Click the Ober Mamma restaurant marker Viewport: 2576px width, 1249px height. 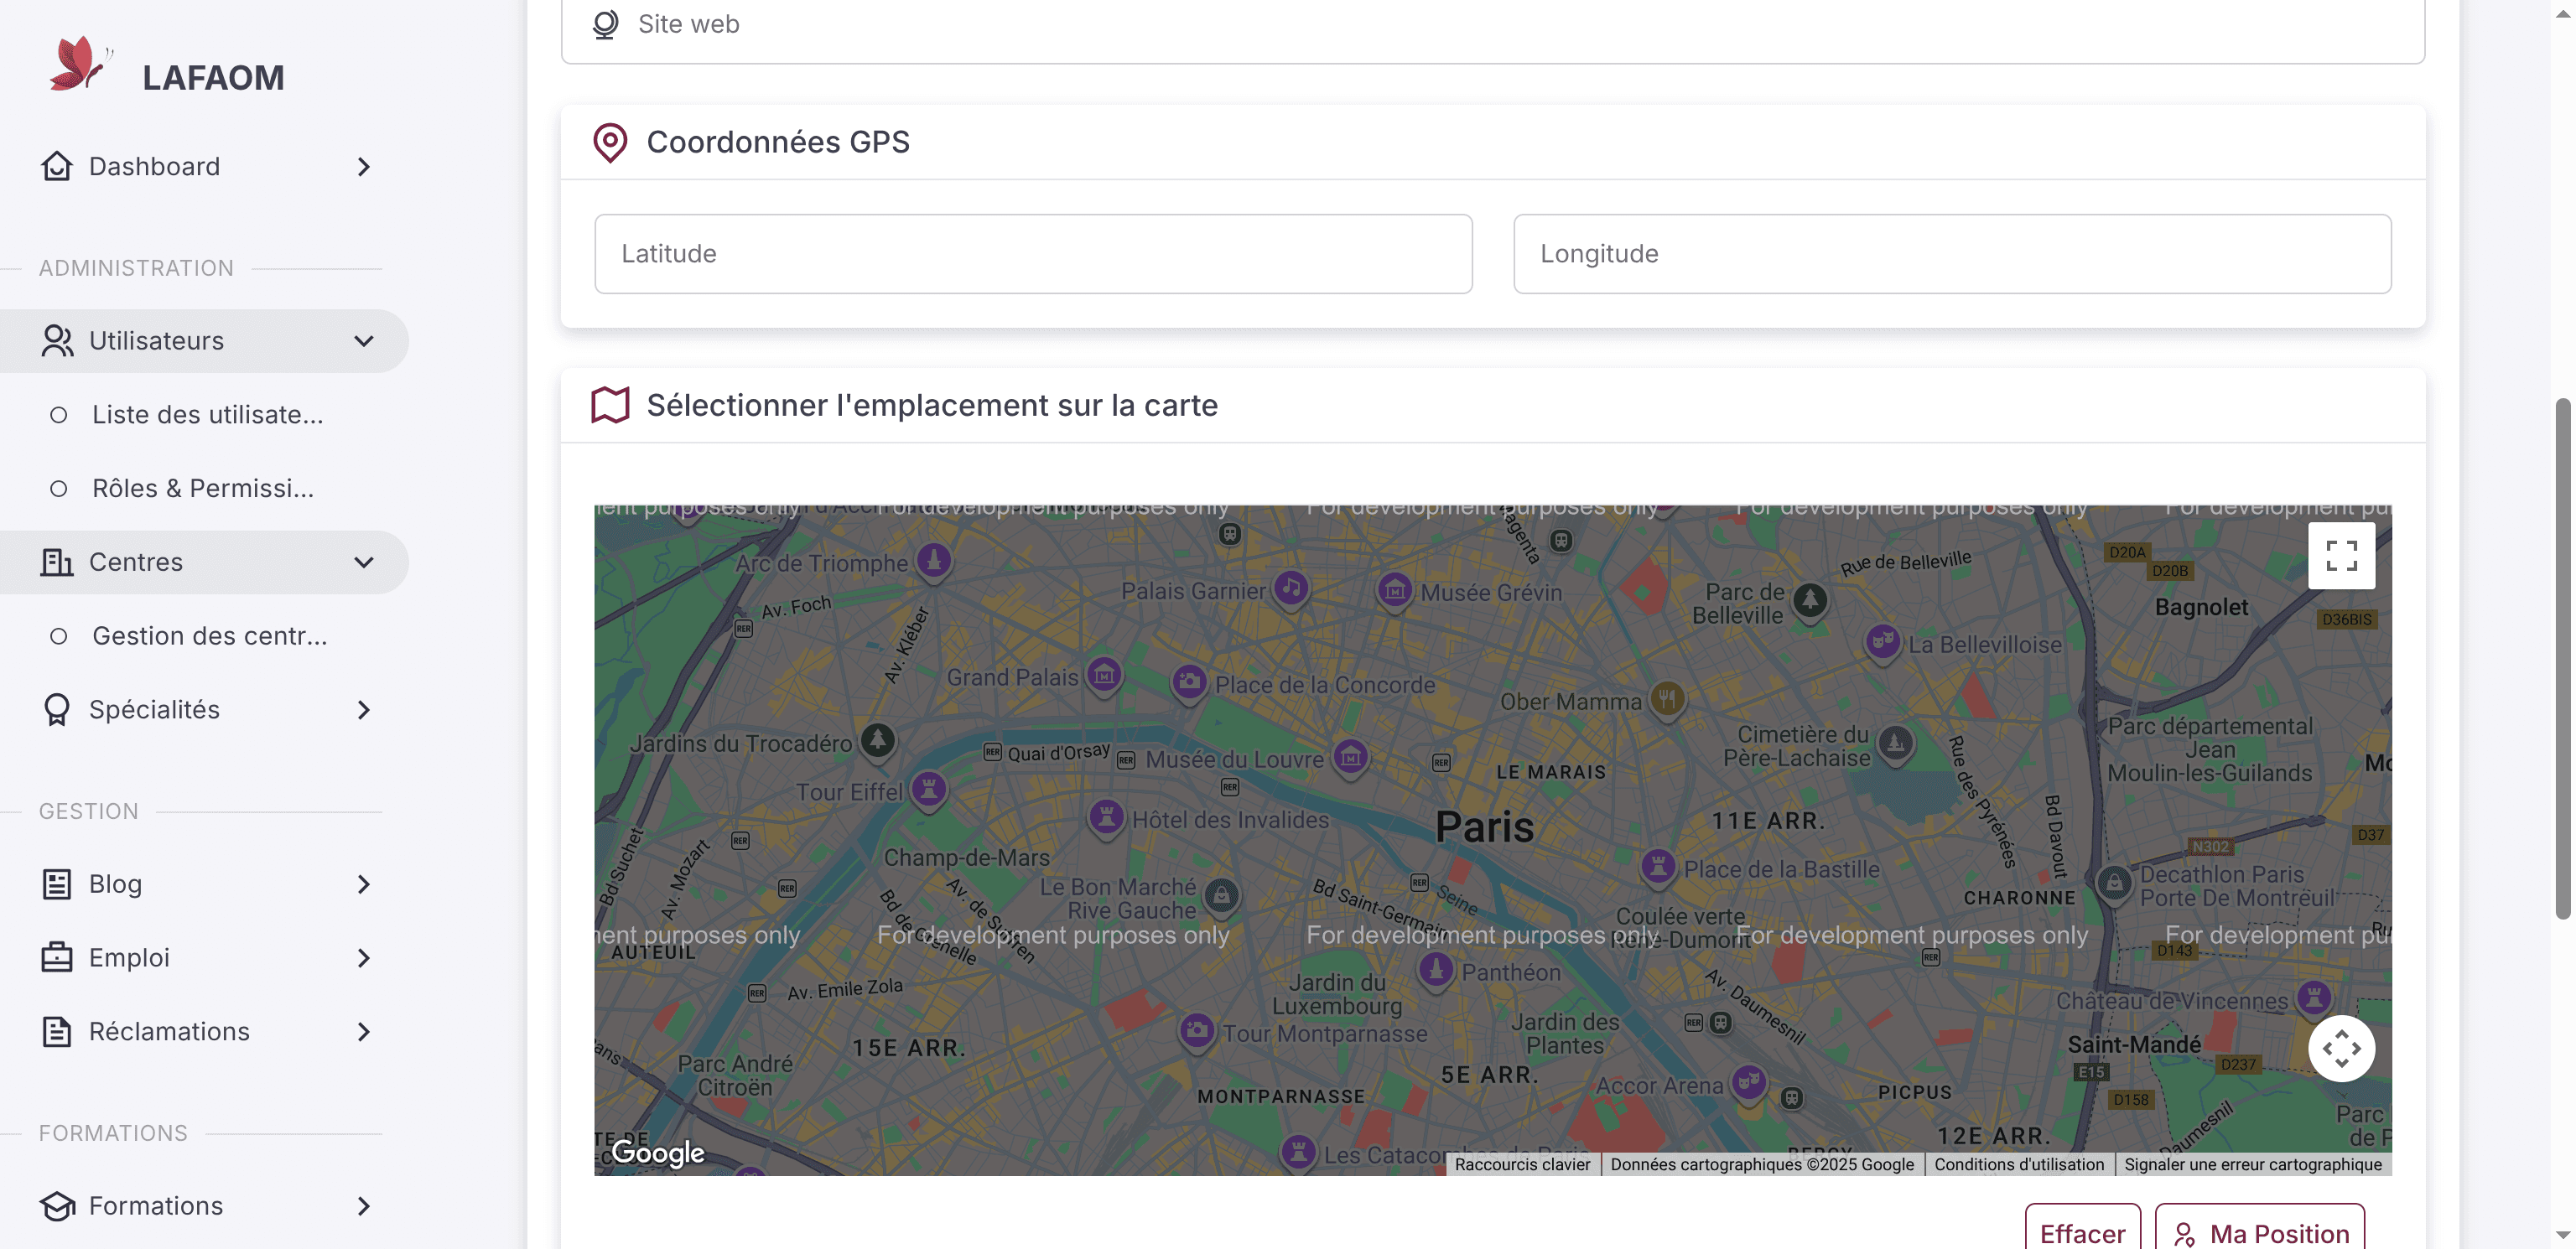point(1666,699)
